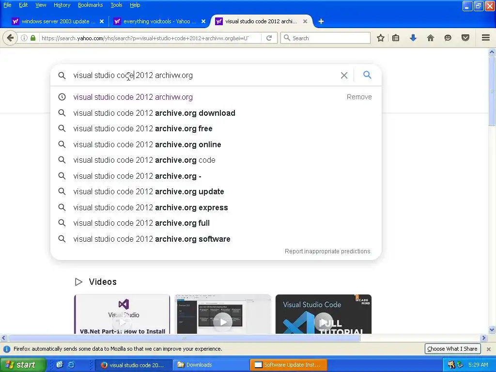Switch to Downloads taskbar window
The width and height of the screenshot is (496, 372).
tap(211, 365)
